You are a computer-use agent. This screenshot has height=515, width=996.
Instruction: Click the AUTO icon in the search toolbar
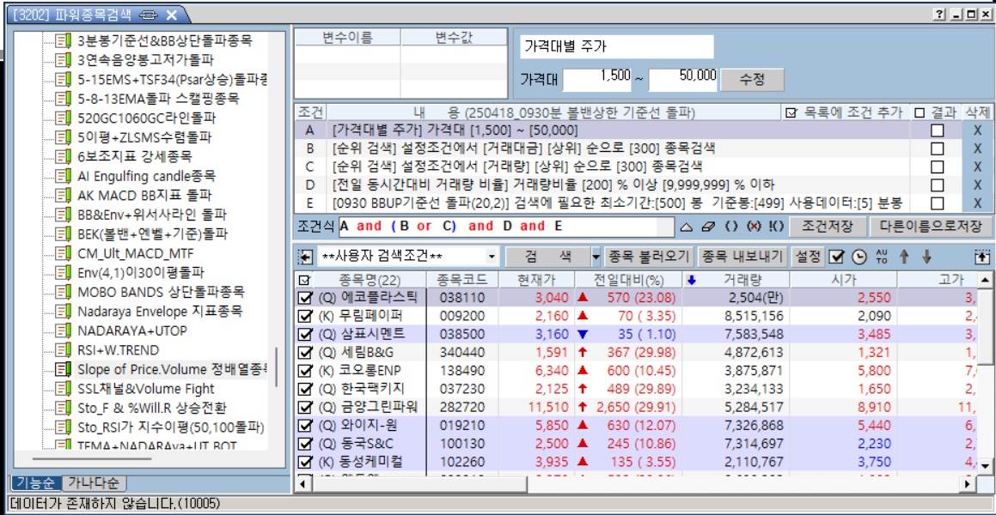[881, 256]
